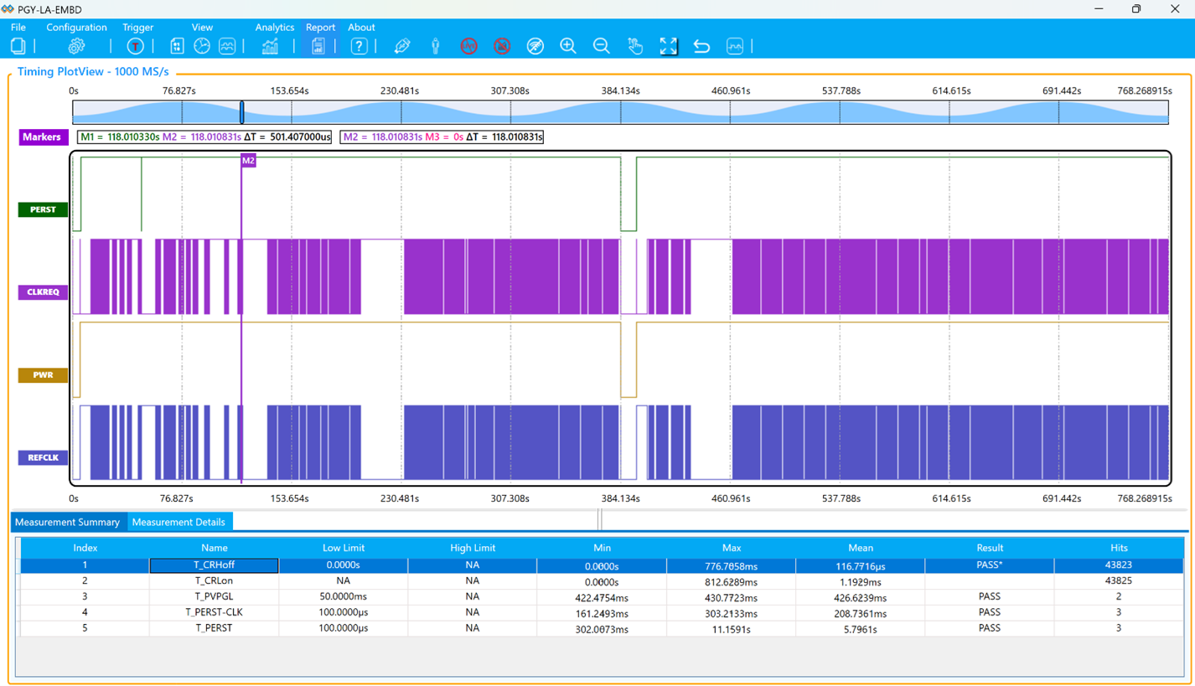Click the undo back arrow icon
The width and height of the screenshot is (1195, 686).
tap(701, 46)
